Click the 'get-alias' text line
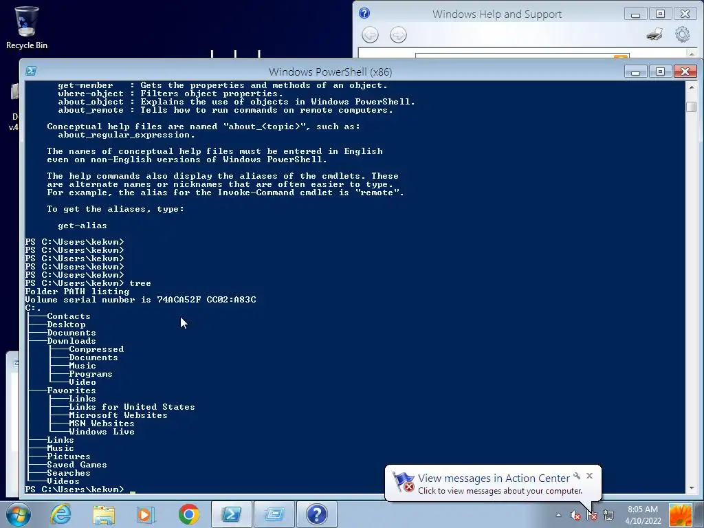This screenshot has width=704, height=528. coord(82,225)
